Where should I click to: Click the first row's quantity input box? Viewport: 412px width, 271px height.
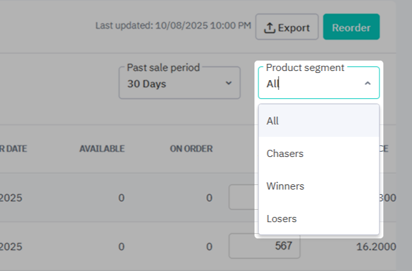244,197
